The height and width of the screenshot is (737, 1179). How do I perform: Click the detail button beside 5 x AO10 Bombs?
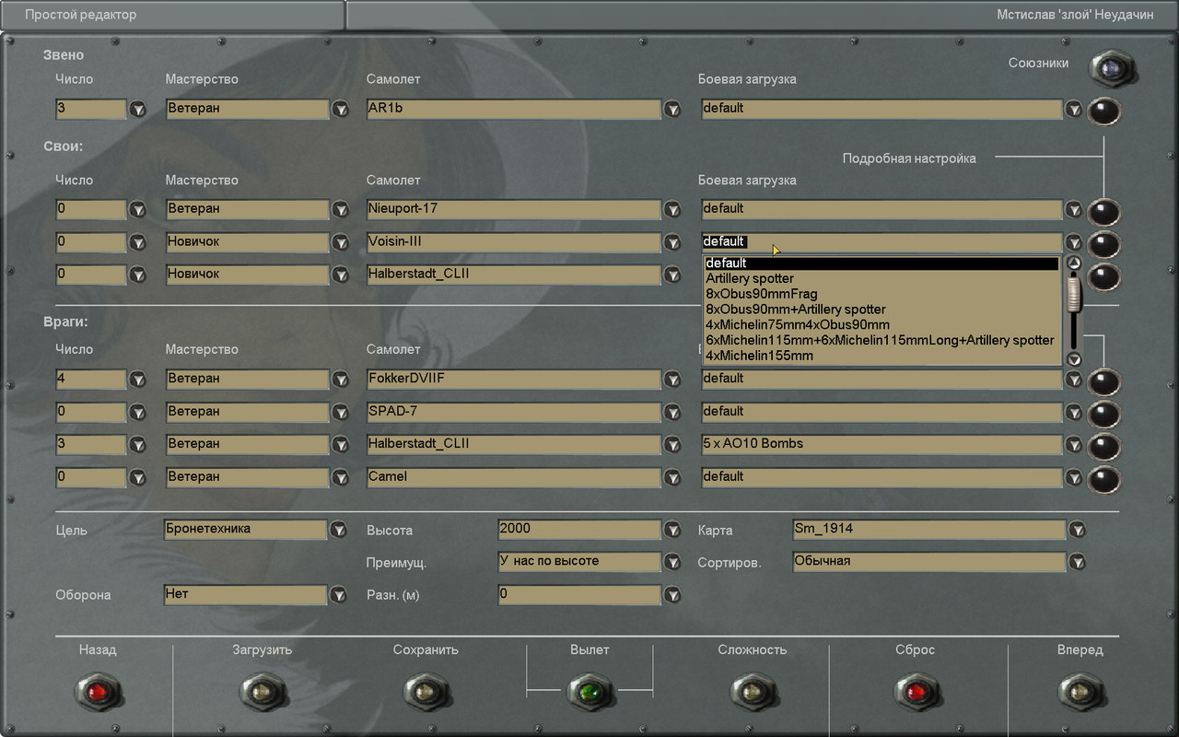click(1104, 447)
